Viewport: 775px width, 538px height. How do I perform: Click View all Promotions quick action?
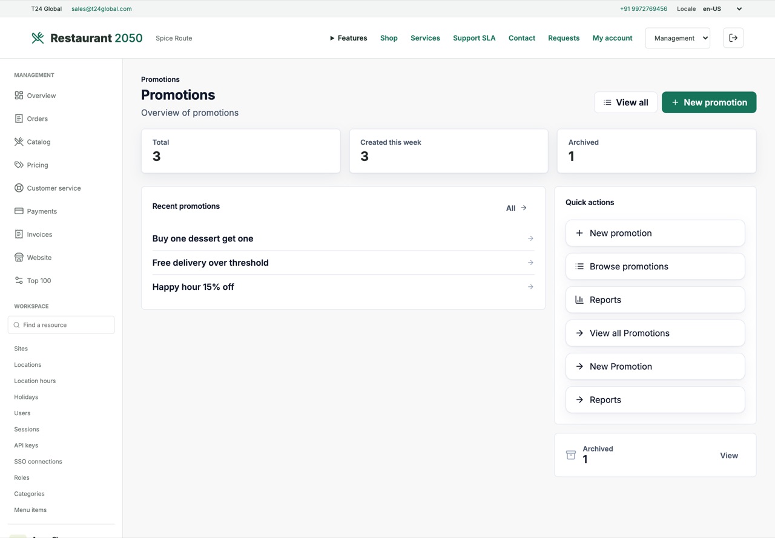655,333
